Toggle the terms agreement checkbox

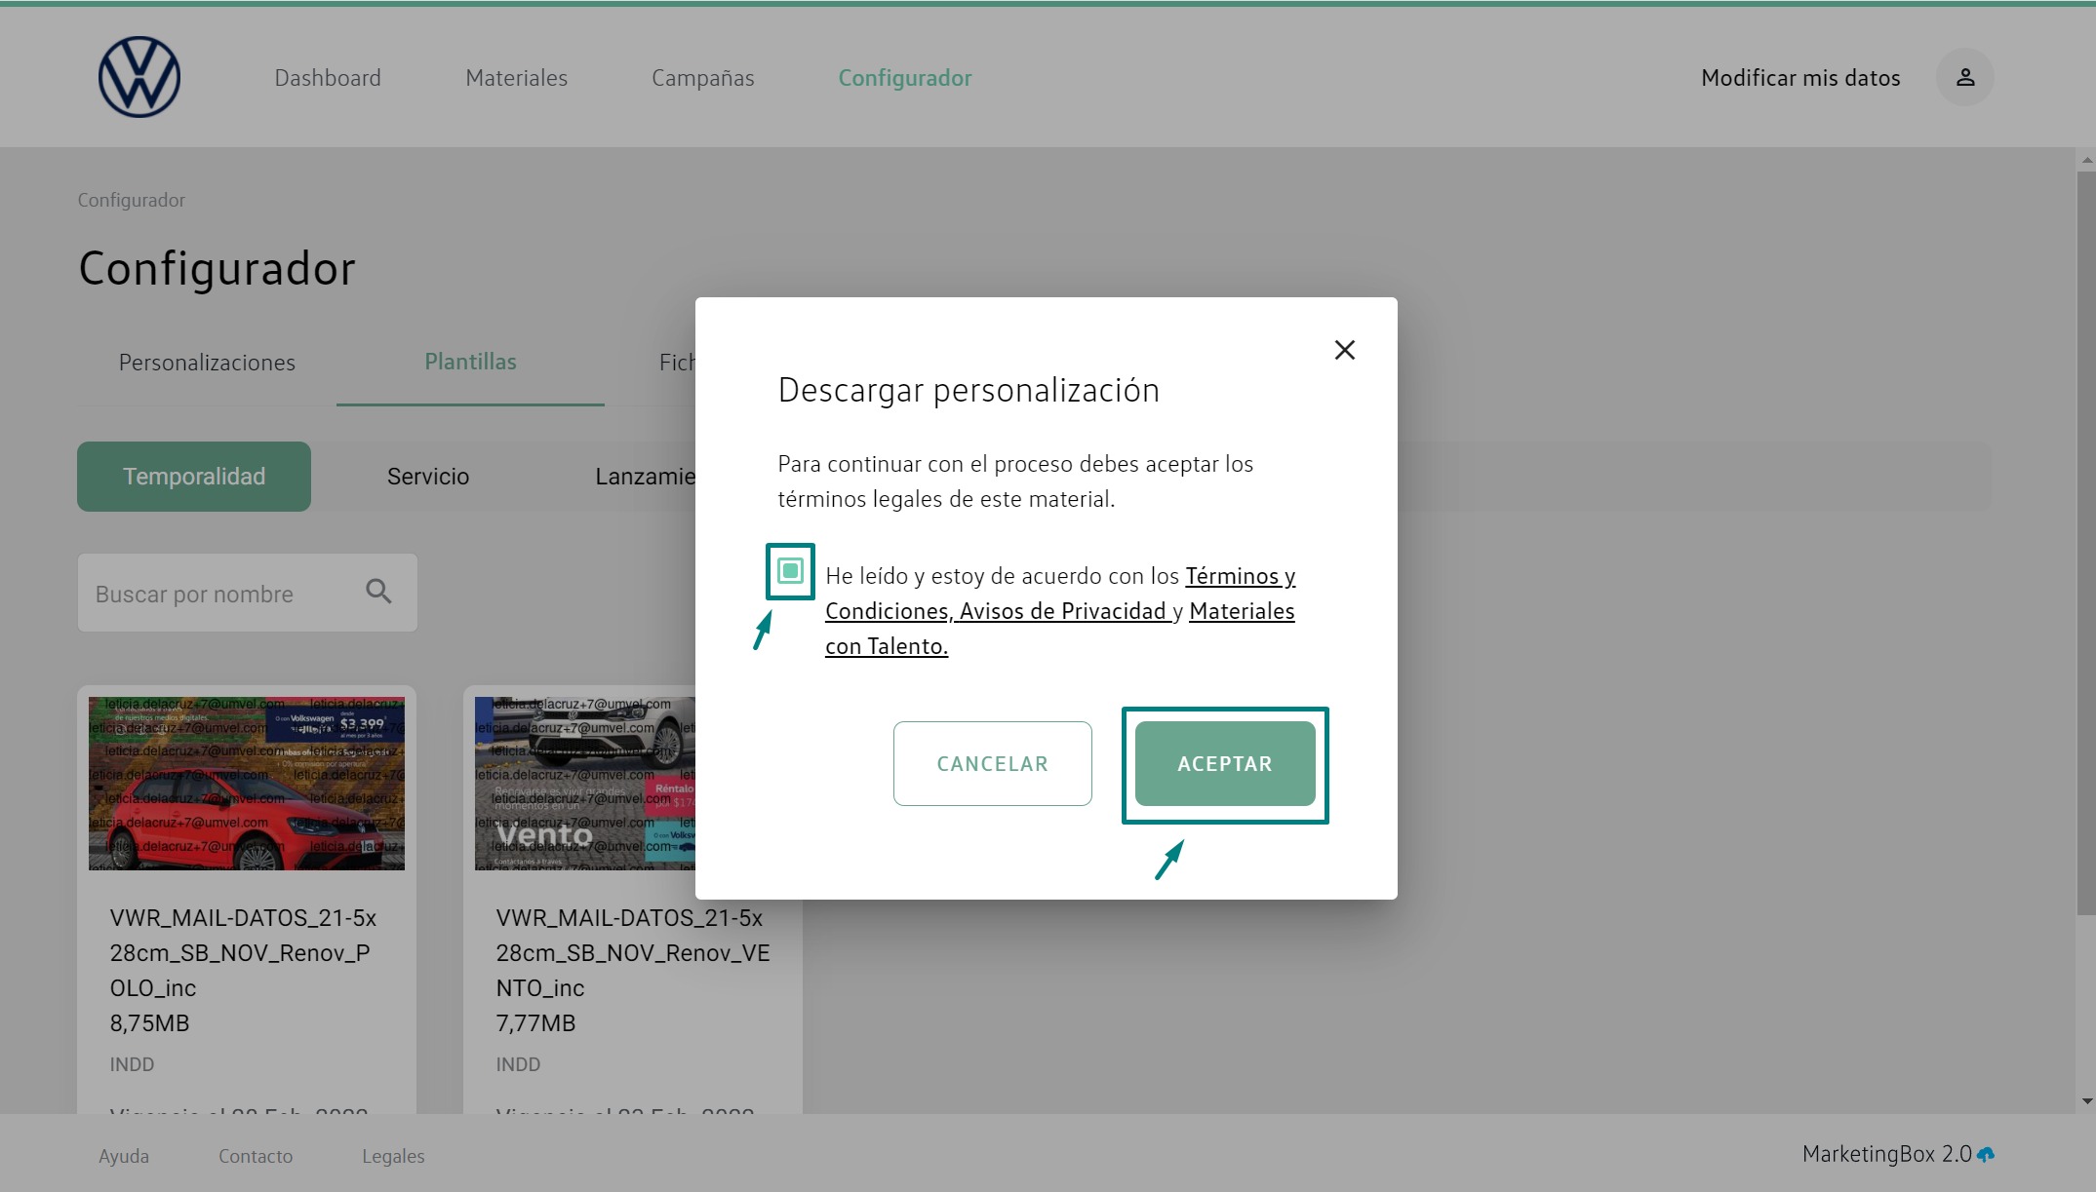[790, 570]
